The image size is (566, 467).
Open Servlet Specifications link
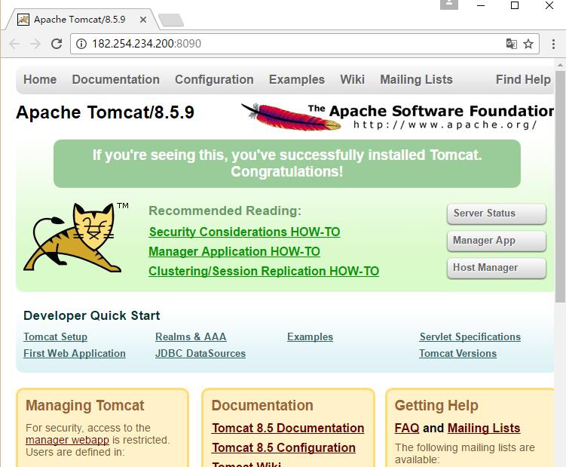(470, 337)
